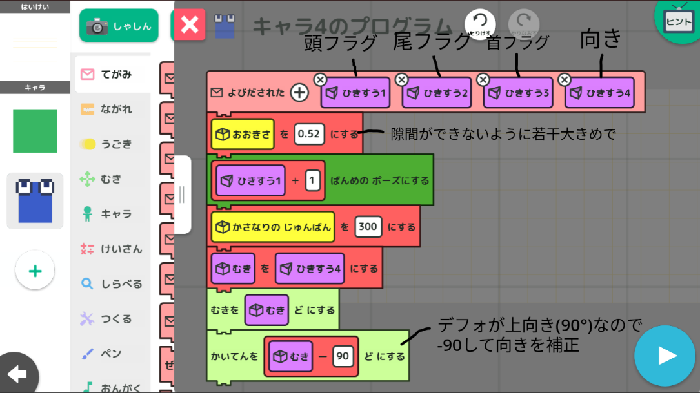Select the blue character thumbnail in キャラ list

[x=35, y=201]
